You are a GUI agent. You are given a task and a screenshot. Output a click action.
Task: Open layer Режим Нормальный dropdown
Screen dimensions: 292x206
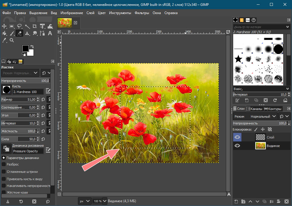pyautogui.click(x=255, y=116)
